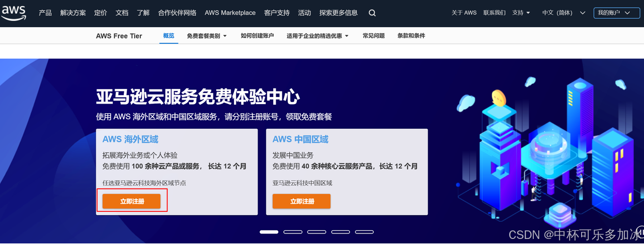Select the fifth carousel indicator
644x246 pixels.
pyautogui.click(x=364, y=232)
